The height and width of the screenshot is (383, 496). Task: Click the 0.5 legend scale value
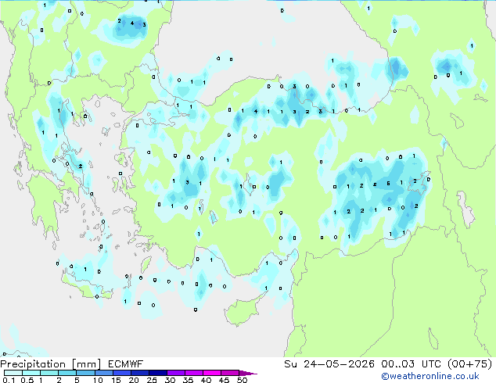click(x=27, y=380)
